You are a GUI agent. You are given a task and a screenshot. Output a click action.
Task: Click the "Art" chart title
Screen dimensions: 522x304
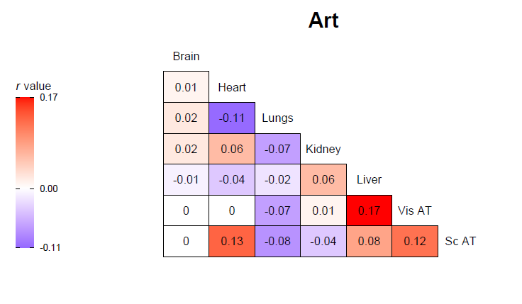(x=323, y=21)
